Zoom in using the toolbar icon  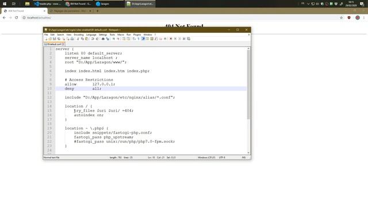114,39
